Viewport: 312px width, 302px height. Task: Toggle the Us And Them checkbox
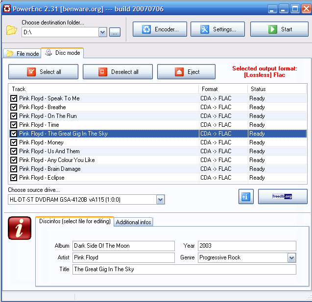coord(14,151)
